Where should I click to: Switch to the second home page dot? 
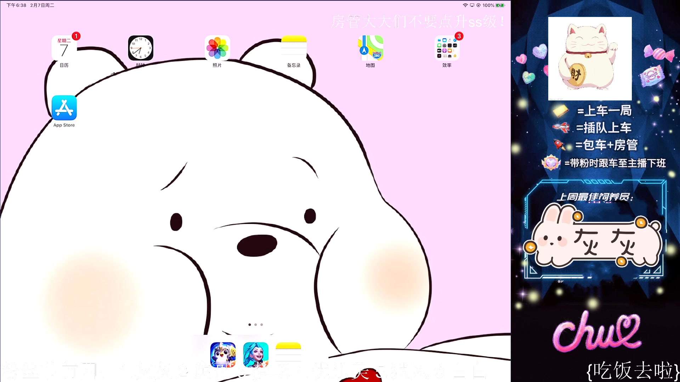(256, 325)
